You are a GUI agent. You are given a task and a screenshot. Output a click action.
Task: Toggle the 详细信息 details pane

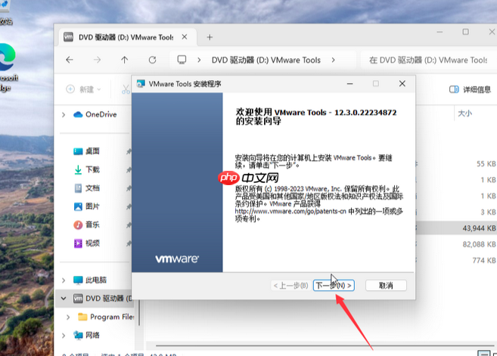click(x=470, y=90)
